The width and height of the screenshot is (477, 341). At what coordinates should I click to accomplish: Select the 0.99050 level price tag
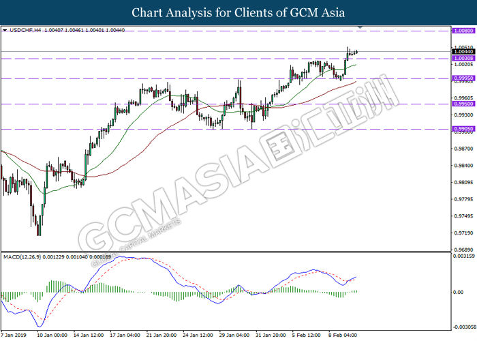464,129
